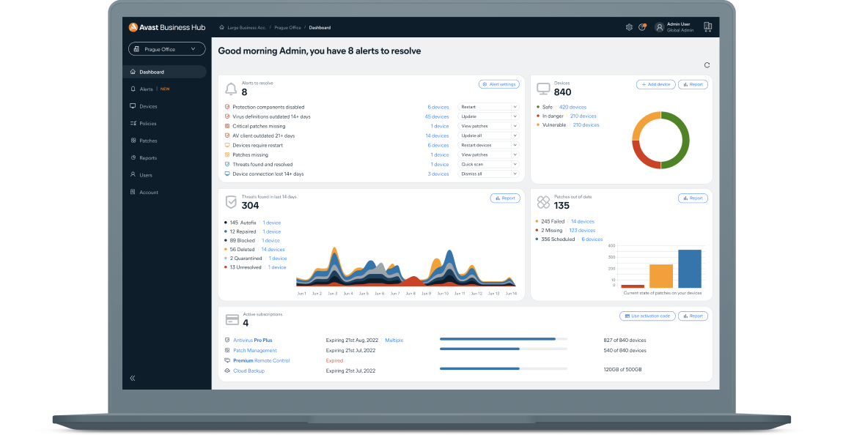843x435 pixels.
Task: Open the Restart action dropdown for protection components
Action: click(x=488, y=106)
